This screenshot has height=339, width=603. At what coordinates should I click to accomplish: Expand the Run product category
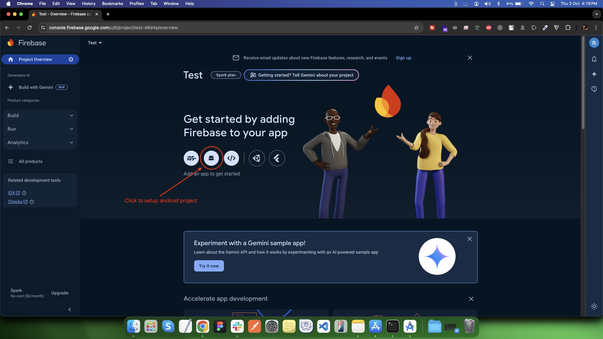40,129
